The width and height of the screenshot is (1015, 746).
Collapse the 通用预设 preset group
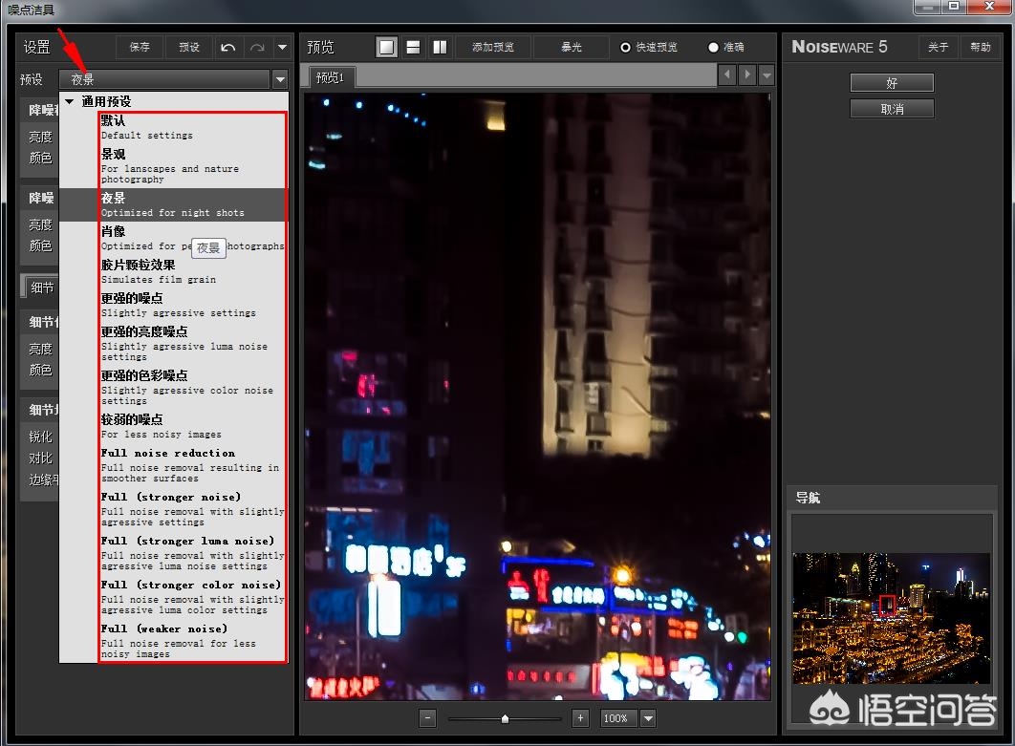(68, 100)
